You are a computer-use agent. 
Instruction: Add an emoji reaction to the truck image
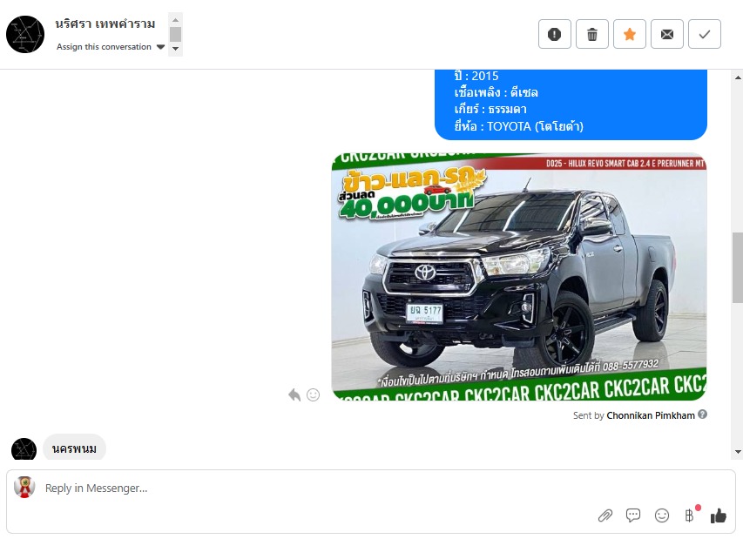tap(314, 394)
